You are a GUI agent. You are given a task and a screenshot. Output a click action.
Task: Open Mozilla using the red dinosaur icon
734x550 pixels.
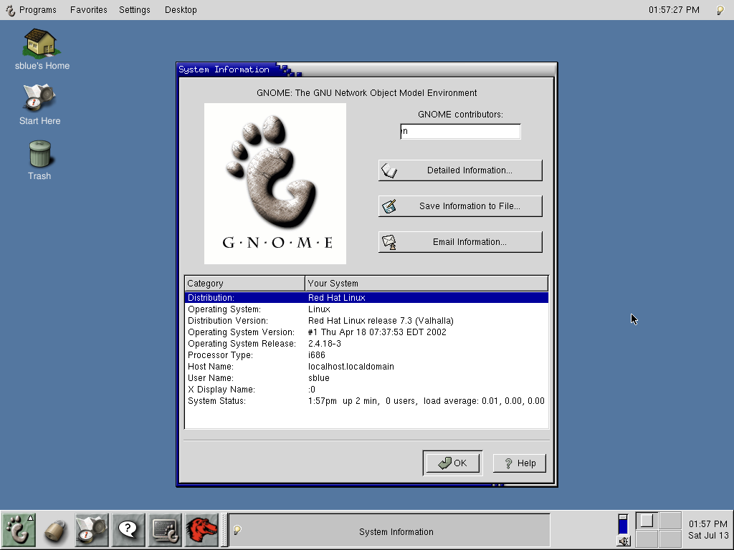pyautogui.click(x=201, y=530)
